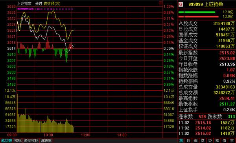Open the 值 tab in right panel
This screenshot has width=236, height=143.
click(x=225, y=141)
